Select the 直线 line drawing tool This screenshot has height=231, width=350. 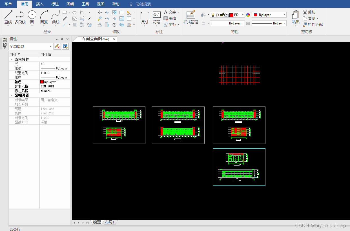8,17
